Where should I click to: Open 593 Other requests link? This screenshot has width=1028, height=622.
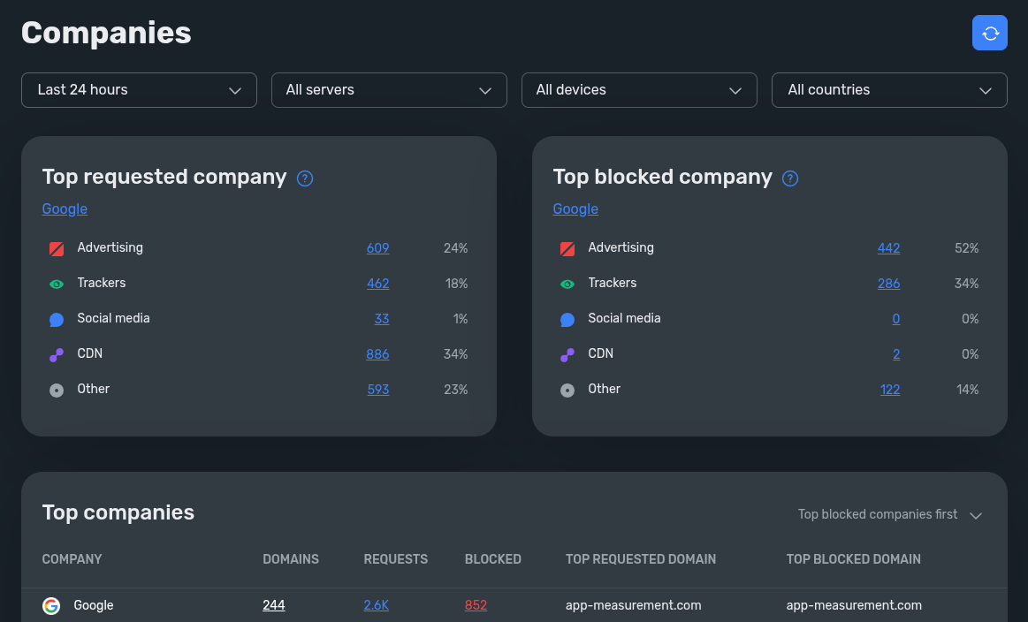point(378,390)
